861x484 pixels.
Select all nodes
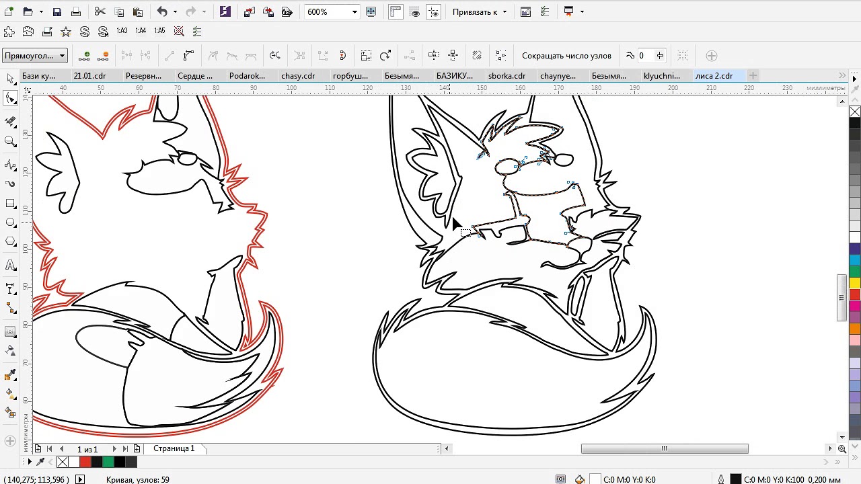500,56
